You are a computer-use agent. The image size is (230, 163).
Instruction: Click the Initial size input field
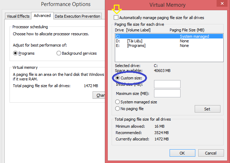click(x=167, y=84)
